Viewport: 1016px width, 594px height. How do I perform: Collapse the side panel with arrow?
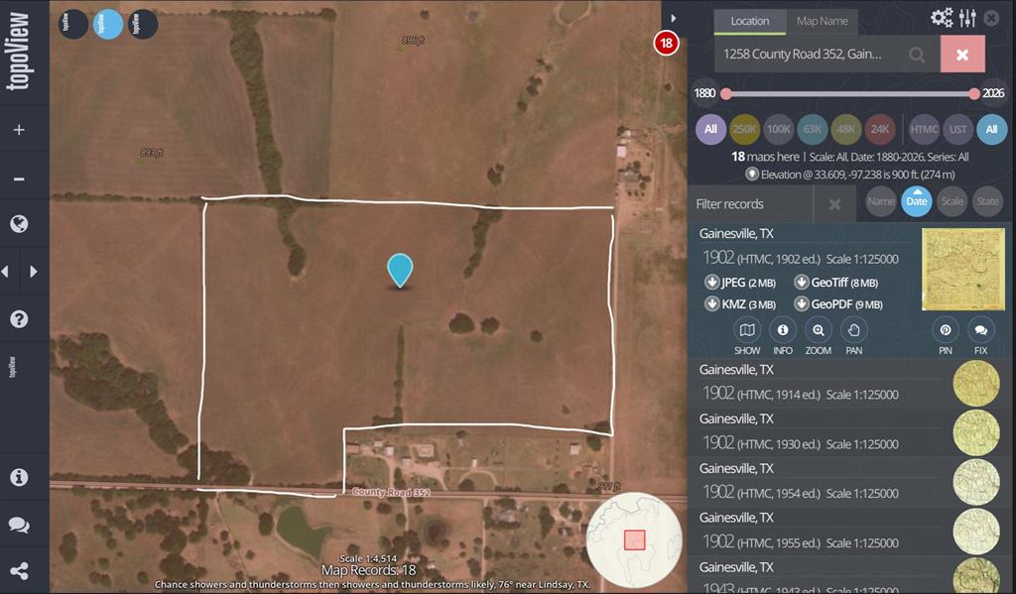[x=674, y=18]
